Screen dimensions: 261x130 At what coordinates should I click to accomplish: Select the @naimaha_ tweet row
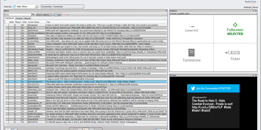(86, 100)
